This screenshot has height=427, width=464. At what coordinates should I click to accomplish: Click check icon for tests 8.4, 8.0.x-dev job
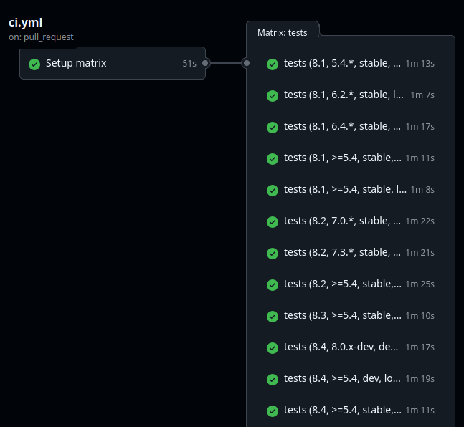pyautogui.click(x=273, y=347)
